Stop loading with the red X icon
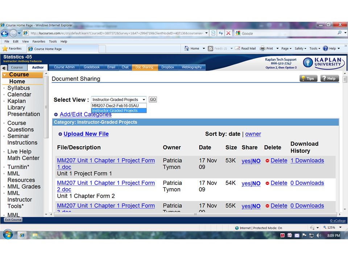The image size is (348, 261). [228, 33]
